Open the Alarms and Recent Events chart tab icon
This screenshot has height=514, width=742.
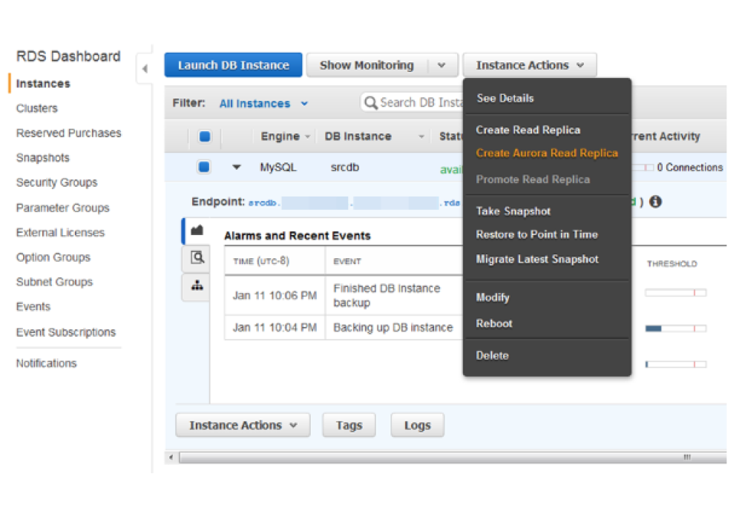point(197,230)
